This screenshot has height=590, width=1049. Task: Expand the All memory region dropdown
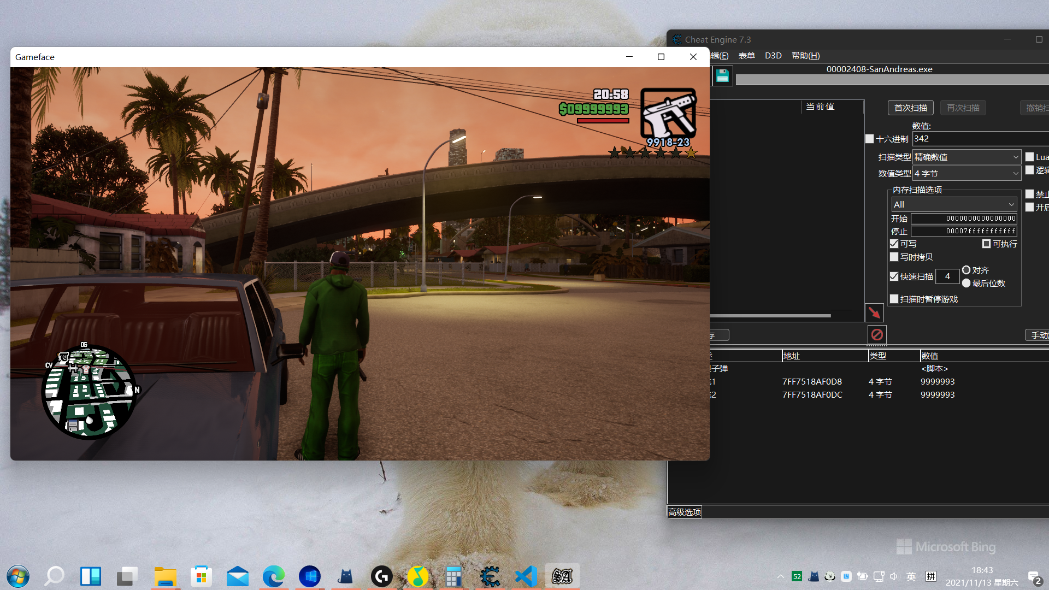coord(953,204)
